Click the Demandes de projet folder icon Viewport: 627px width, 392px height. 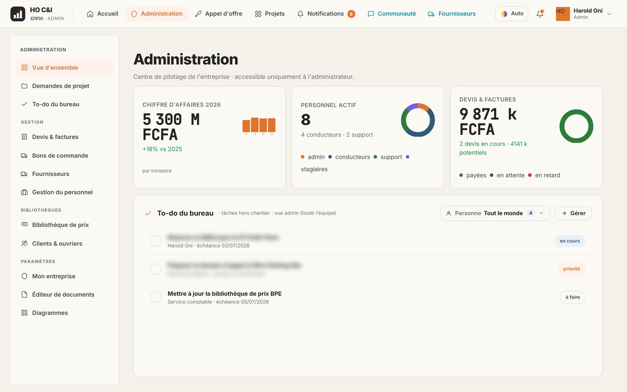click(x=24, y=86)
